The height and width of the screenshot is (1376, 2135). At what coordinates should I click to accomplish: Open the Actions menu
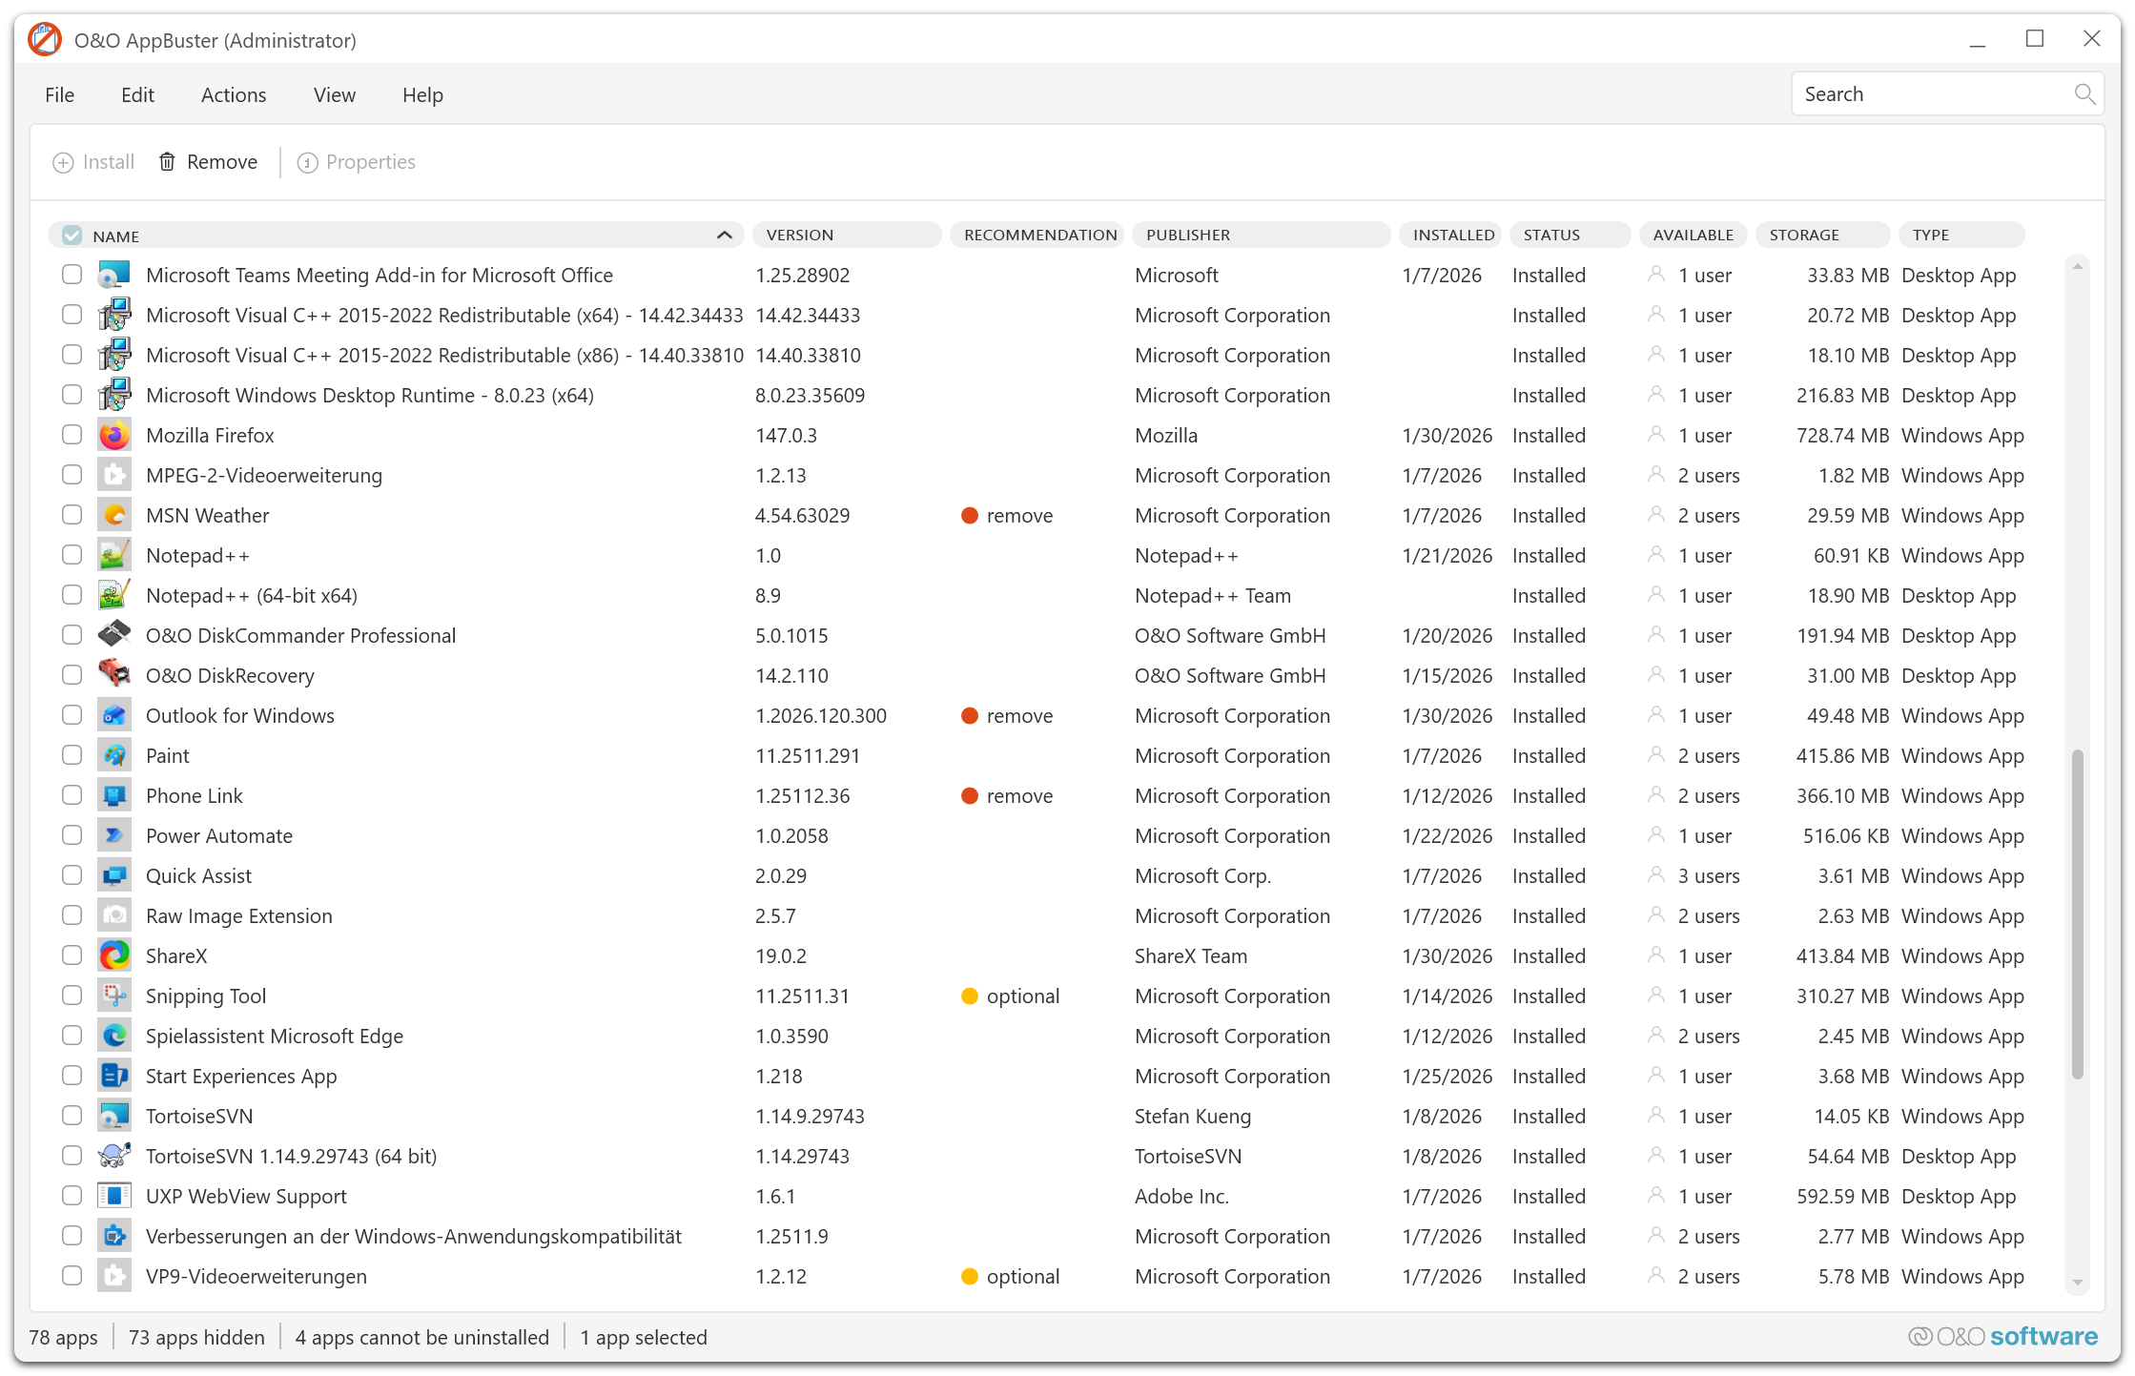pyautogui.click(x=234, y=95)
